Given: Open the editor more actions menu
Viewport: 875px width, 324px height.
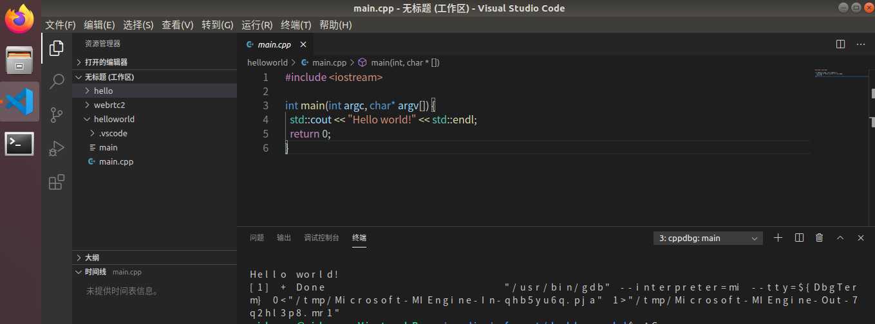Looking at the screenshot, I should [861, 44].
